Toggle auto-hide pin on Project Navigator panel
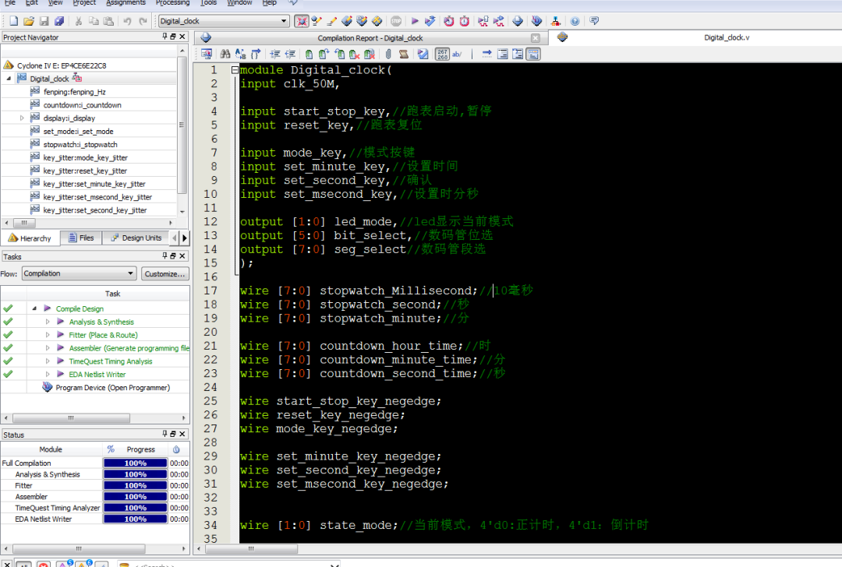The image size is (842, 567). pos(165,37)
